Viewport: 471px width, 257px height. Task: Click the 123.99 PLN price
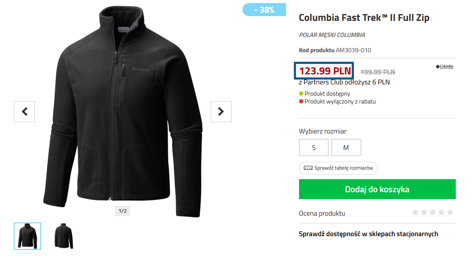[325, 71]
